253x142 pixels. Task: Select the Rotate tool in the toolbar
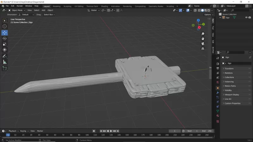[x=5, y=38]
